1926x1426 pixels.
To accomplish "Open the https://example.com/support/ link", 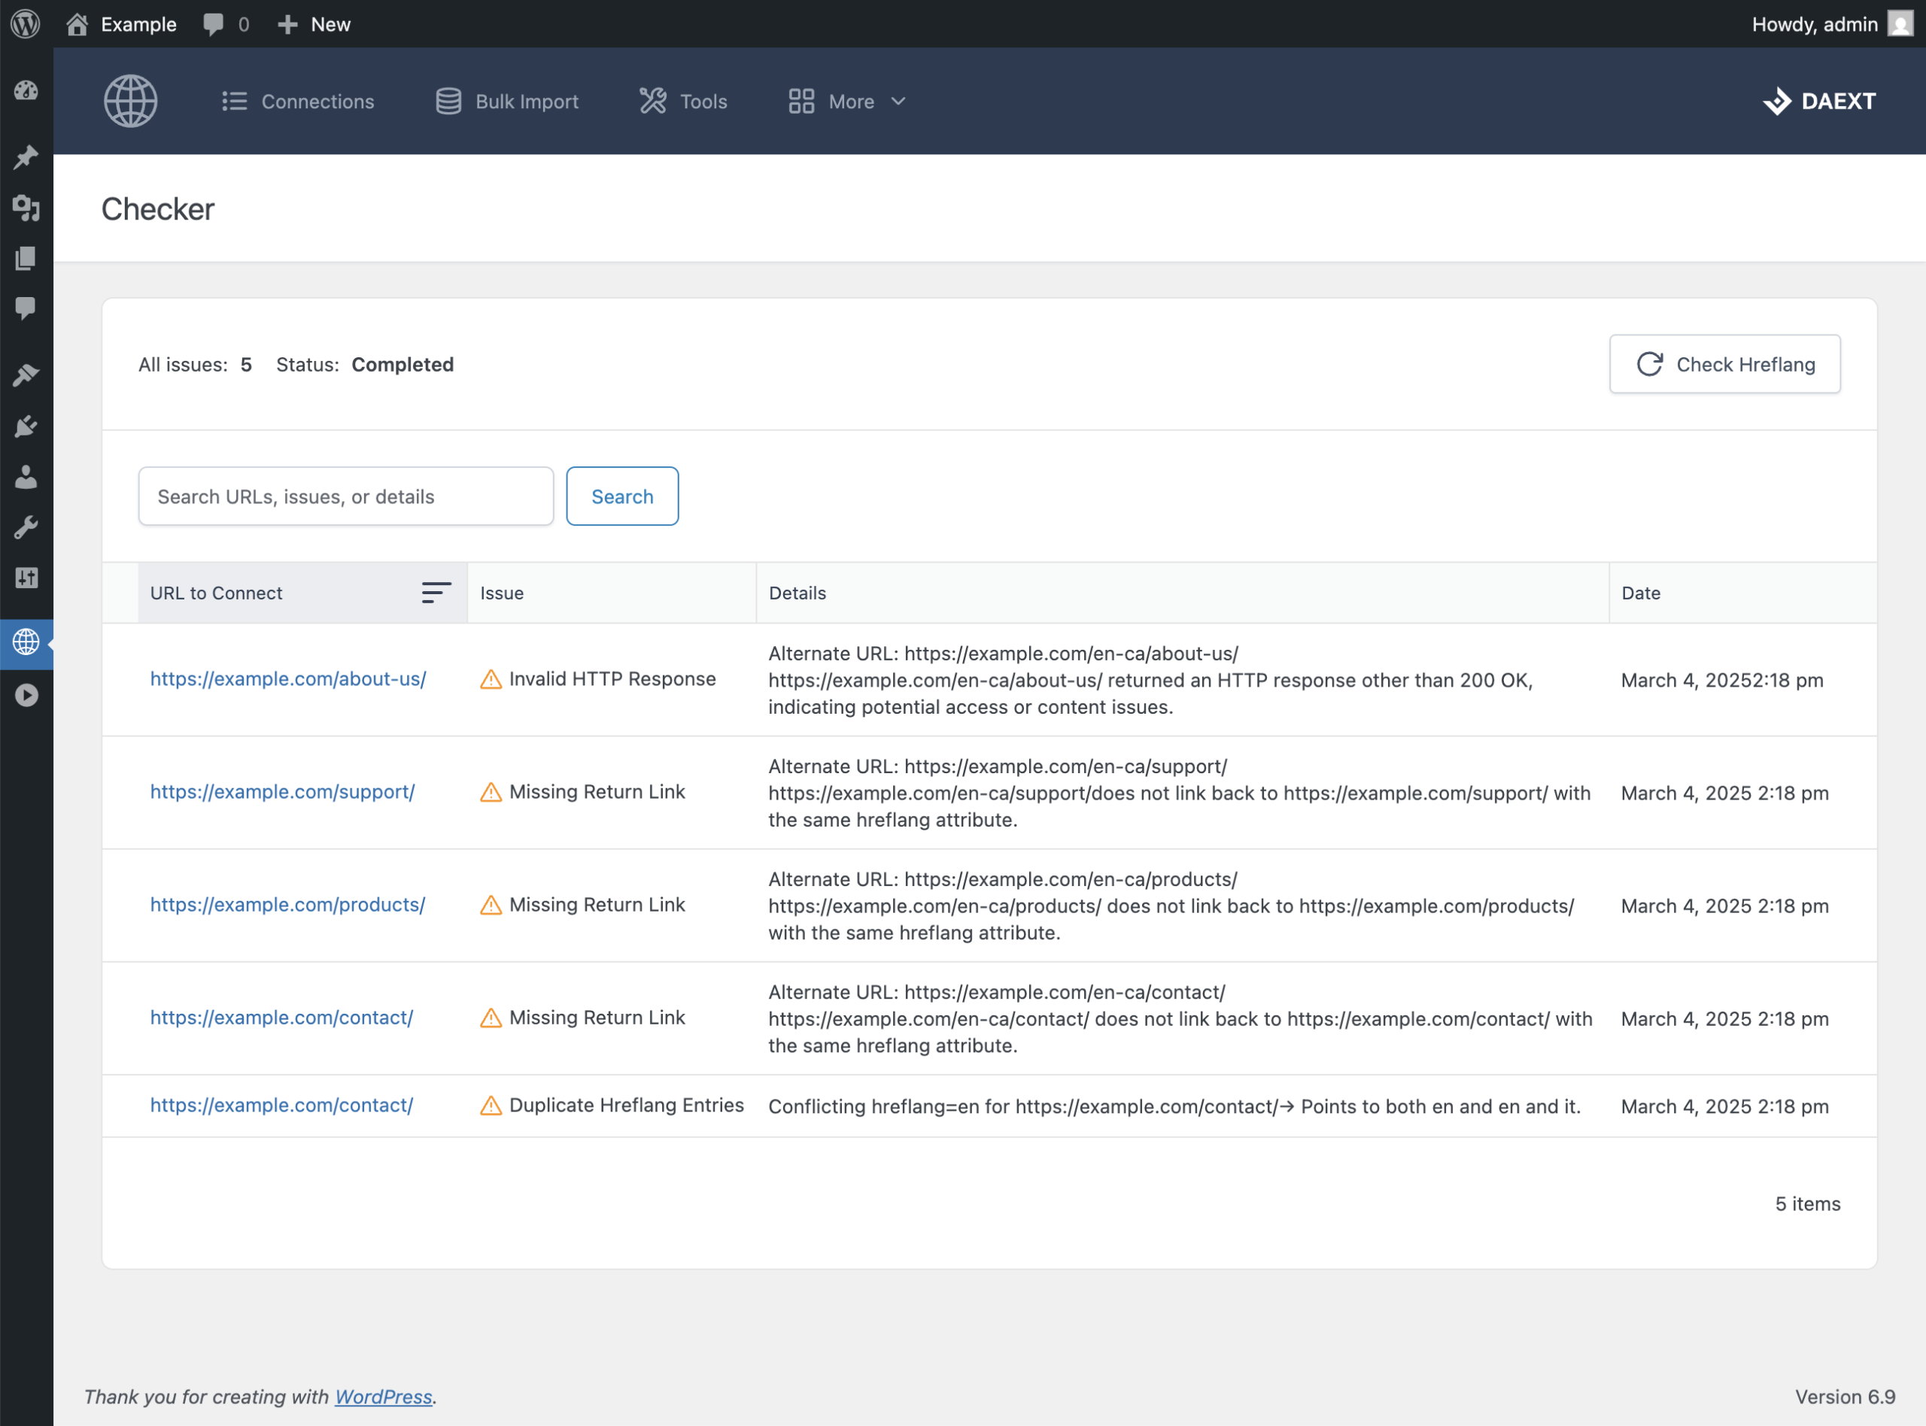I will (x=282, y=791).
